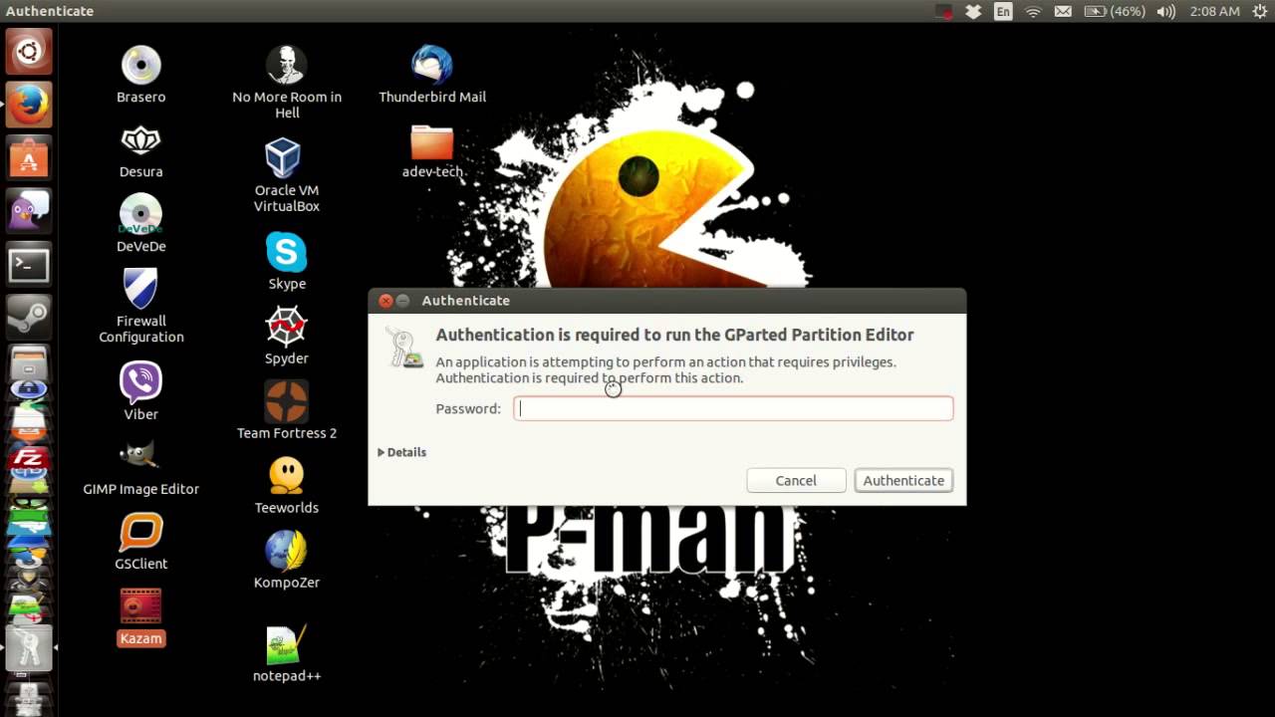Click the Password input field
The image size is (1275, 717).
pos(733,408)
